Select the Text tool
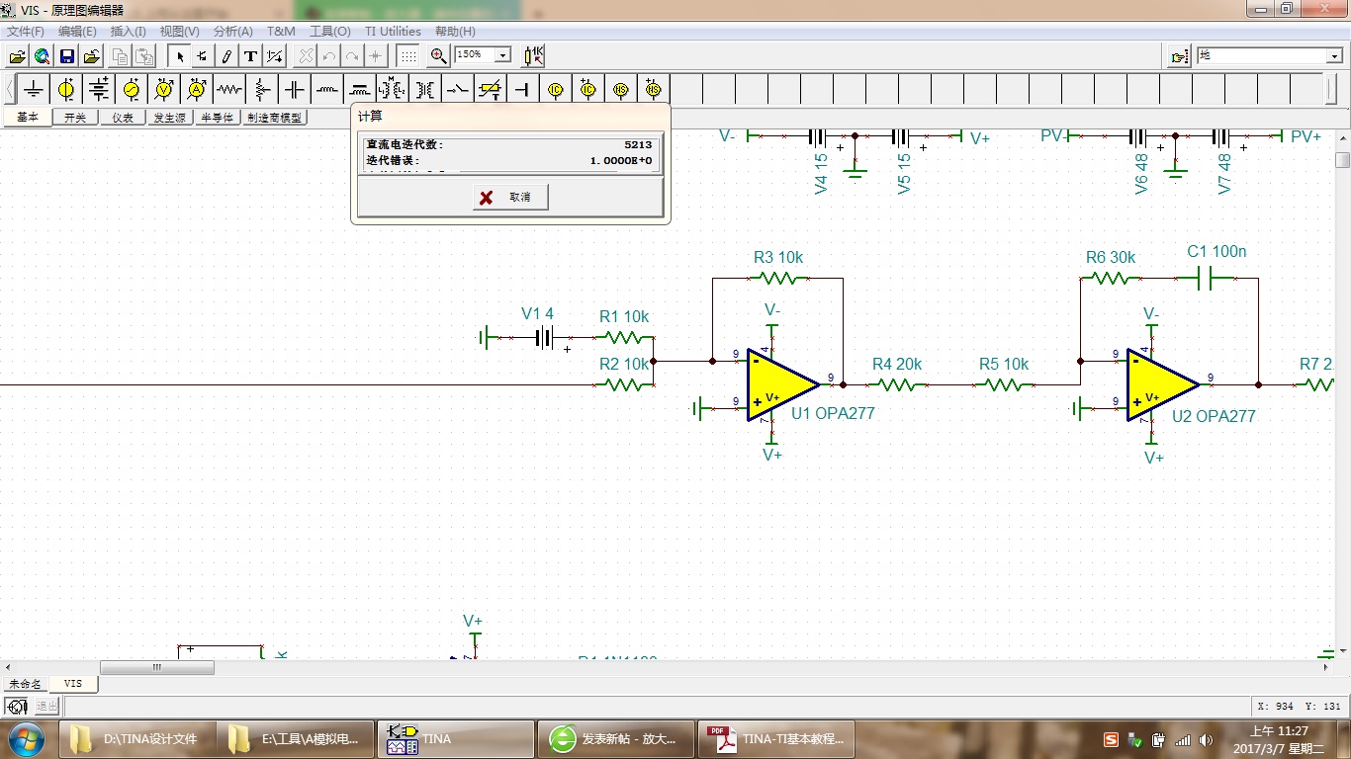The width and height of the screenshot is (1351, 759). [250, 56]
